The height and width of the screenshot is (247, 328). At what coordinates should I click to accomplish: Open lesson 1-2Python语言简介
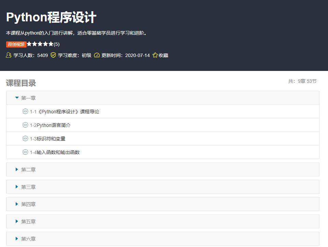pyautogui.click(x=50, y=125)
